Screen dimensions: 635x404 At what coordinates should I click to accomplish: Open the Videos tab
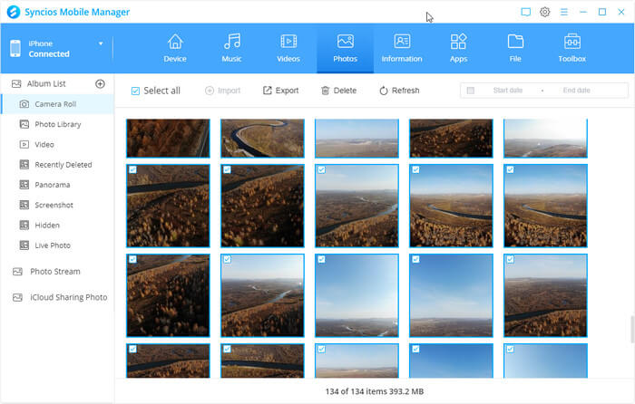288,48
